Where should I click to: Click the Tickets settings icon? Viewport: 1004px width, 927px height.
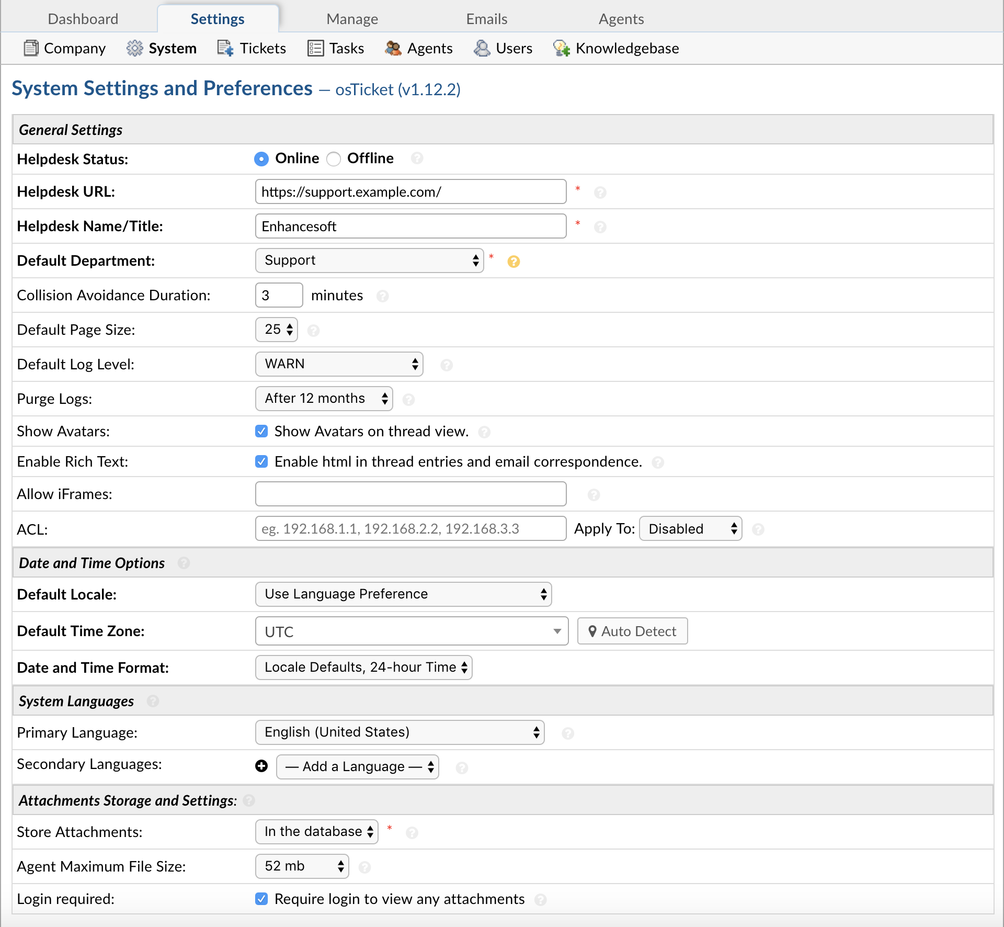[225, 48]
